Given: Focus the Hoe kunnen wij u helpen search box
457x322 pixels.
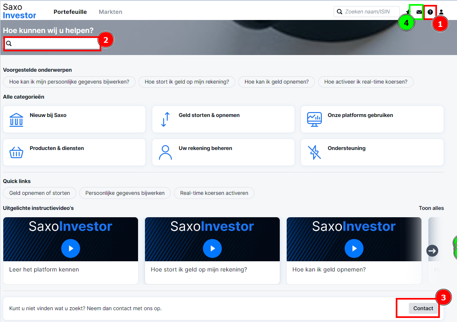Looking at the screenshot, I should (x=52, y=44).
